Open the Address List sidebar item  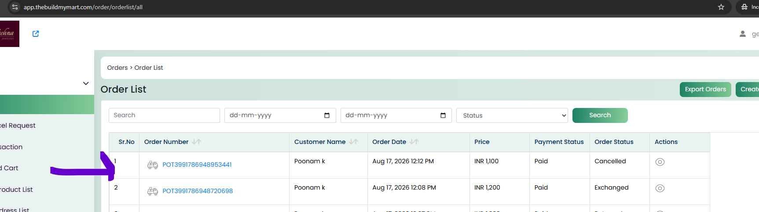[15, 209]
